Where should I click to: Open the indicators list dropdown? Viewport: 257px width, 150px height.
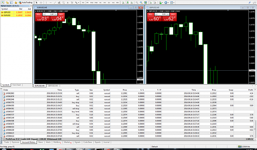coord(161,2)
